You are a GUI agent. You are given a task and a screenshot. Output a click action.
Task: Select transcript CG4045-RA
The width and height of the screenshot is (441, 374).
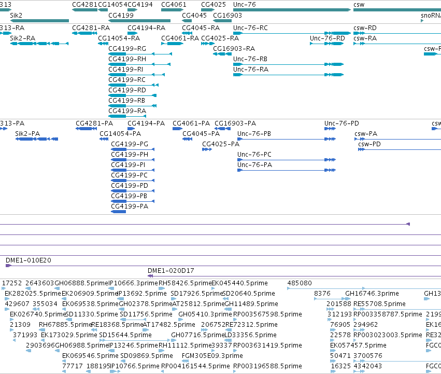pyautogui.click(x=187, y=33)
